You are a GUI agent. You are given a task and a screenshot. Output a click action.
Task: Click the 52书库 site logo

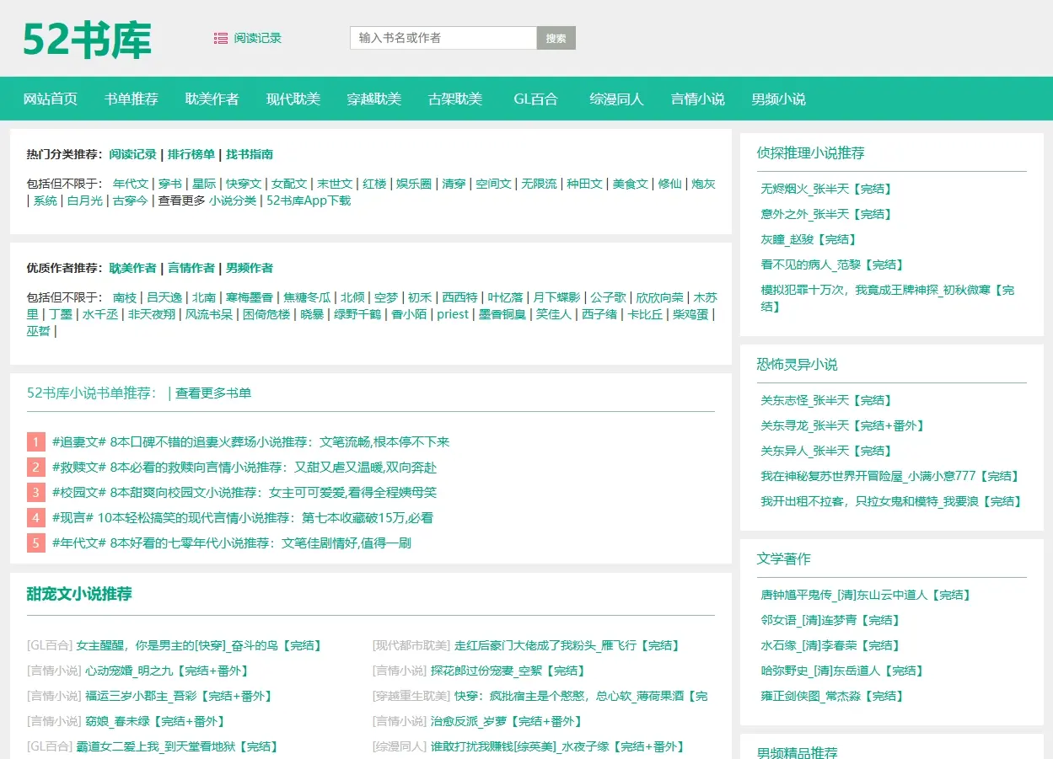pyautogui.click(x=87, y=40)
